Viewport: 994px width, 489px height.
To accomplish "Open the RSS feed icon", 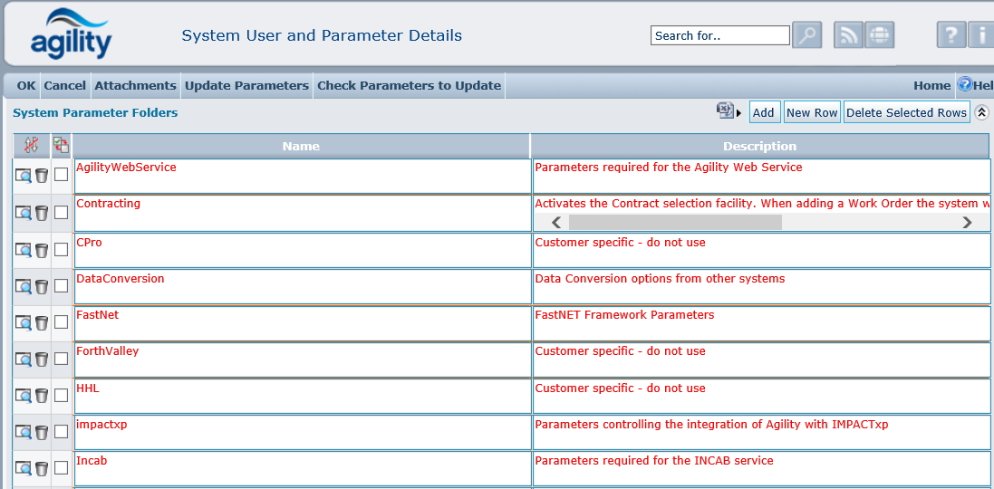I will (848, 35).
